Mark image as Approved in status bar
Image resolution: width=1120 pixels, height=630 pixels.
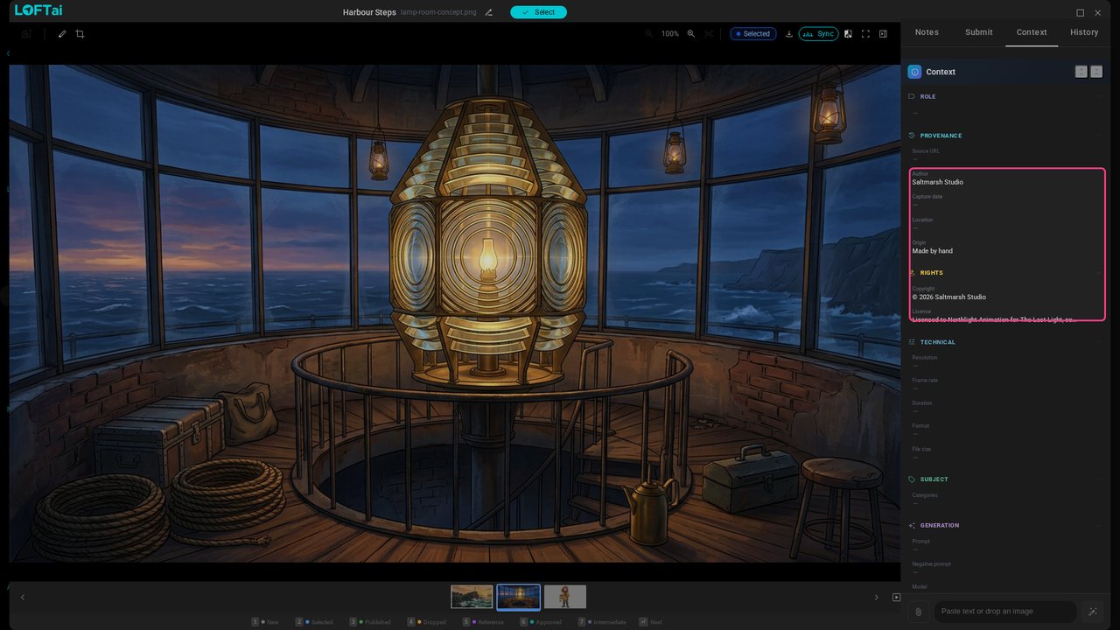[x=541, y=622]
